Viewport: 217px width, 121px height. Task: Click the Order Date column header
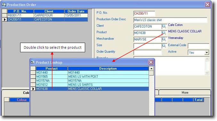[x=76, y=11]
